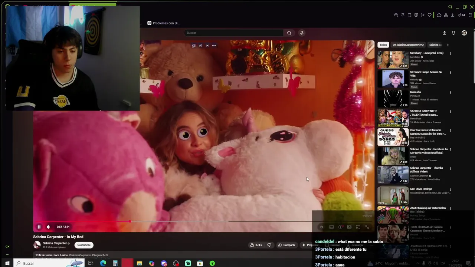Open Opera GX AI assistant icon
475x267 pixels.
click(461, 15)
